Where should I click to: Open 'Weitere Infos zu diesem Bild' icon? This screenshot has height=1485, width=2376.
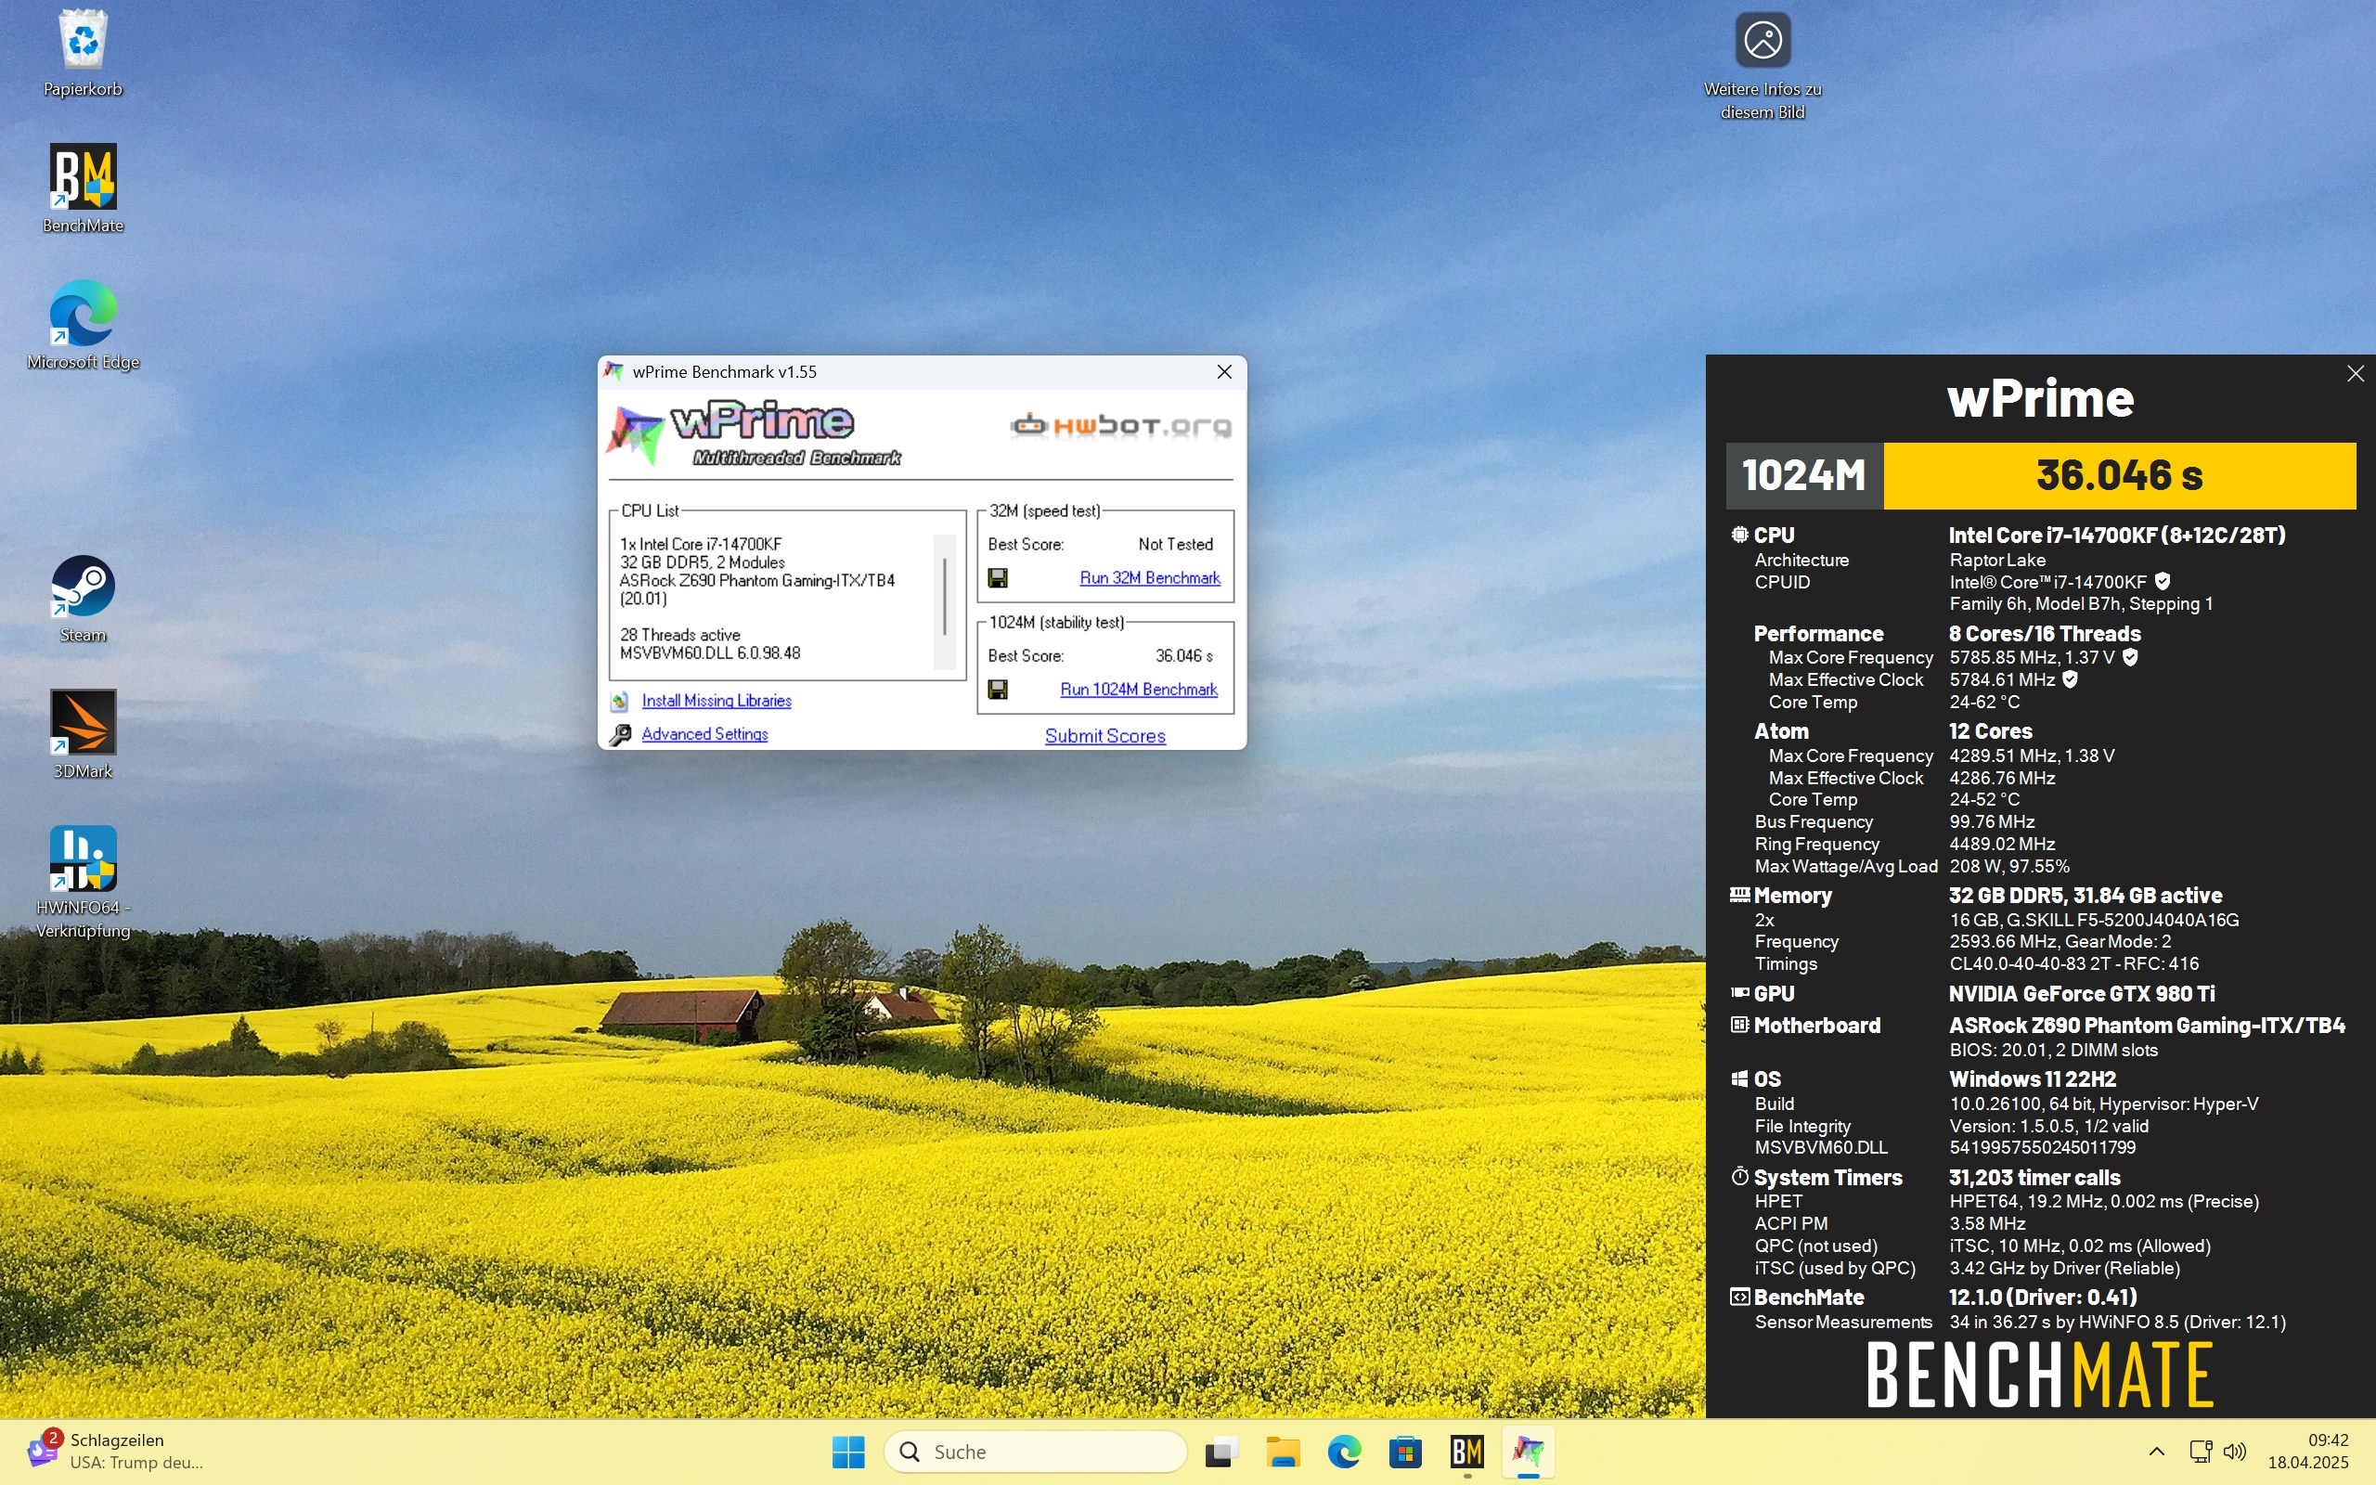[x=1763, y=65]
